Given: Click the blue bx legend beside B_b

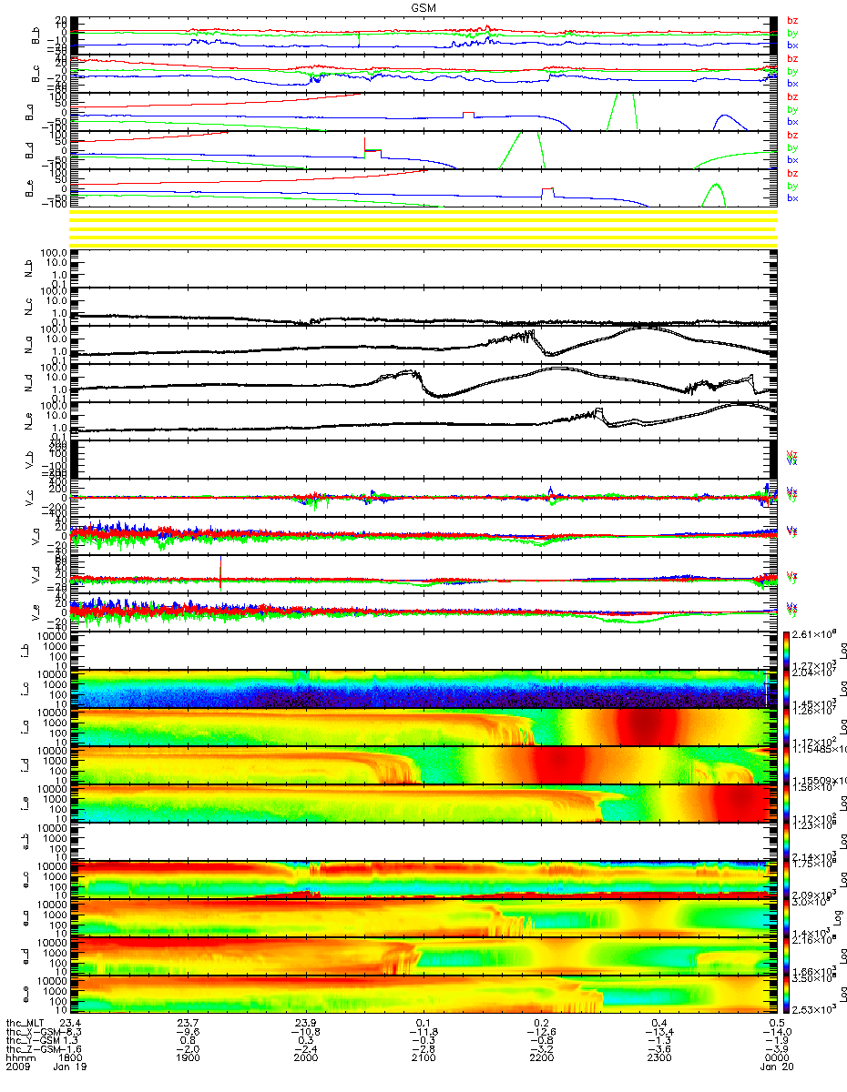Looking at the screenshot, I should pyautogui.click(x=792, y=45).
